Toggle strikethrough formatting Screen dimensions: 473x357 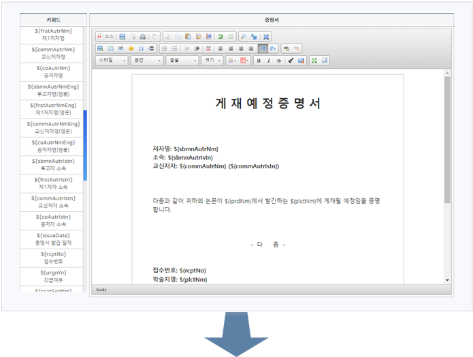point(278,61)
